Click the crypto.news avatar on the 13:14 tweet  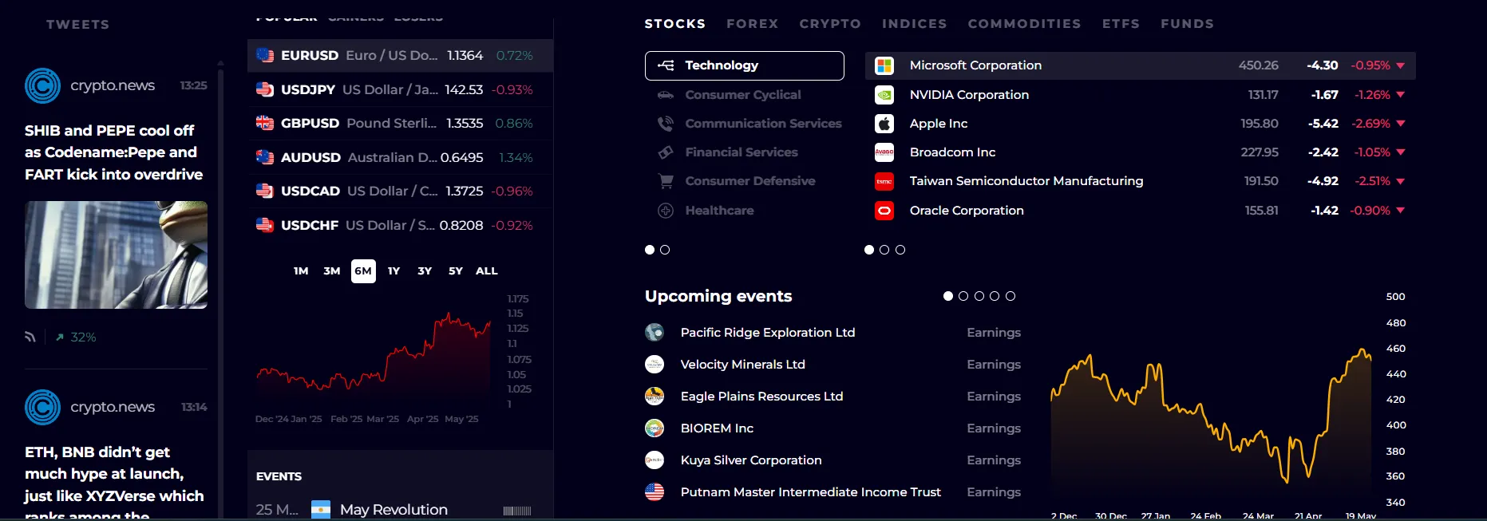42,408
